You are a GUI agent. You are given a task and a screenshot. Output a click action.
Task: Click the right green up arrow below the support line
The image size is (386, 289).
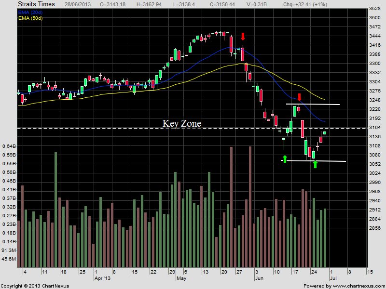315,164
